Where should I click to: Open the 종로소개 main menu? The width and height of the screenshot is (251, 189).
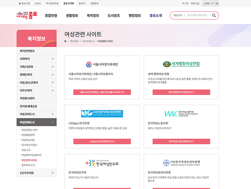click(x=156, y=16)
